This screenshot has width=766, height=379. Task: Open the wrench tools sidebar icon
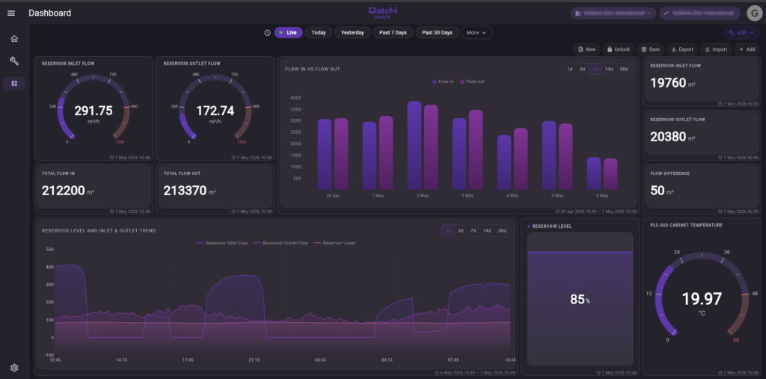pos(14,61)
